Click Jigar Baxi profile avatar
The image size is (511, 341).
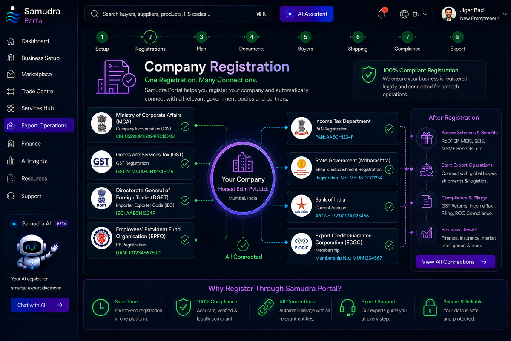coord(449,14)
